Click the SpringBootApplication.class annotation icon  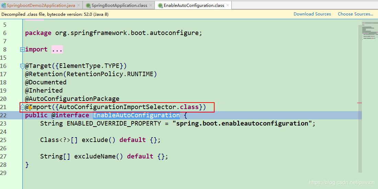[88, 5]
